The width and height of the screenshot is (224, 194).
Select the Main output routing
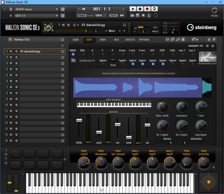point(112,31)
